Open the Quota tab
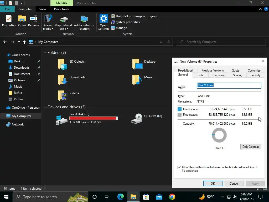 [235, 70]
